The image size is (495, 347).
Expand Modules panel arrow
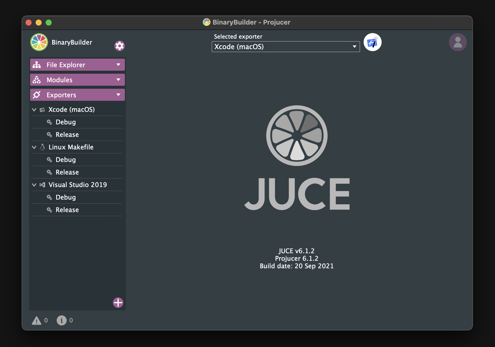[x=118, y=80]
